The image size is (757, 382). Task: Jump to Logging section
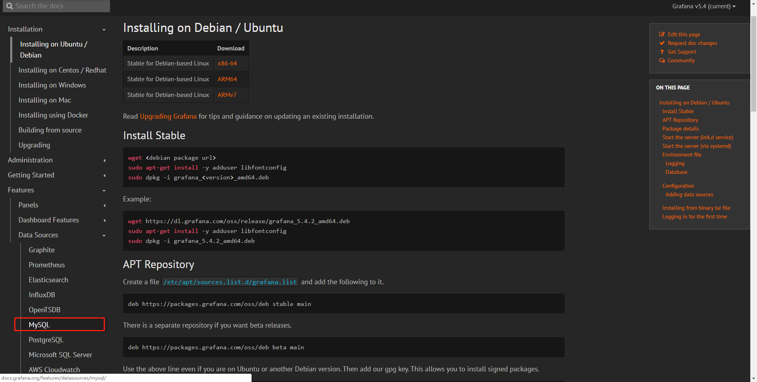[x=675, y=163]
